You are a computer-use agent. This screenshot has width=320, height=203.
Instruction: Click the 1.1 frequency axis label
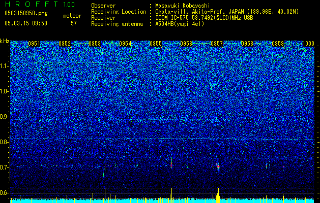tap(5, 66)
